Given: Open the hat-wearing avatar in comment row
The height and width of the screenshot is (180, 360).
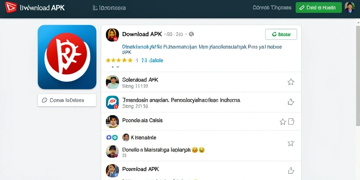Looking at the screenshot, I should [112, 151].
